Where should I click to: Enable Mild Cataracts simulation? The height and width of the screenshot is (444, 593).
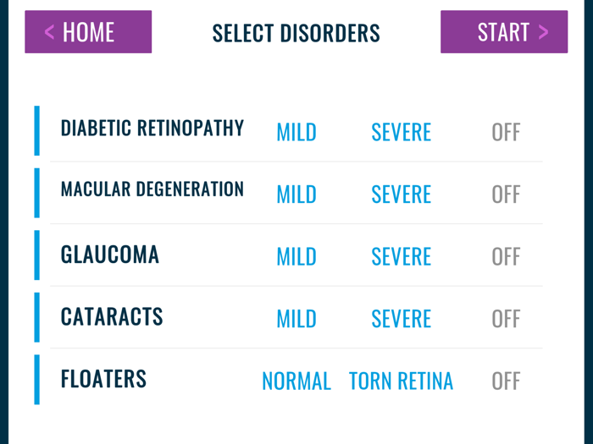point(296,319)
